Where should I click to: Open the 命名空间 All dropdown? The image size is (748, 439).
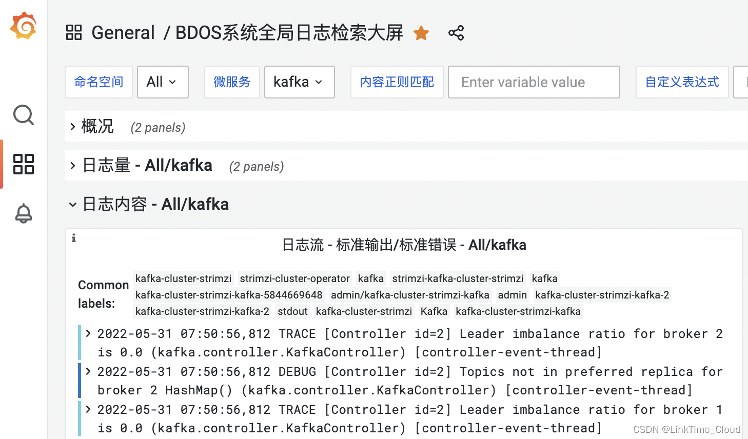point(163,82)
